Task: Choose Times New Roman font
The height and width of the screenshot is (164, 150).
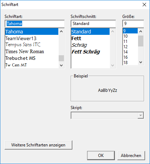Action: point(32,51)
